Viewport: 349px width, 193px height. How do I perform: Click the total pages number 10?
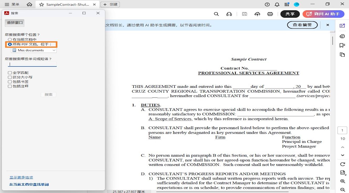point(342,139)
